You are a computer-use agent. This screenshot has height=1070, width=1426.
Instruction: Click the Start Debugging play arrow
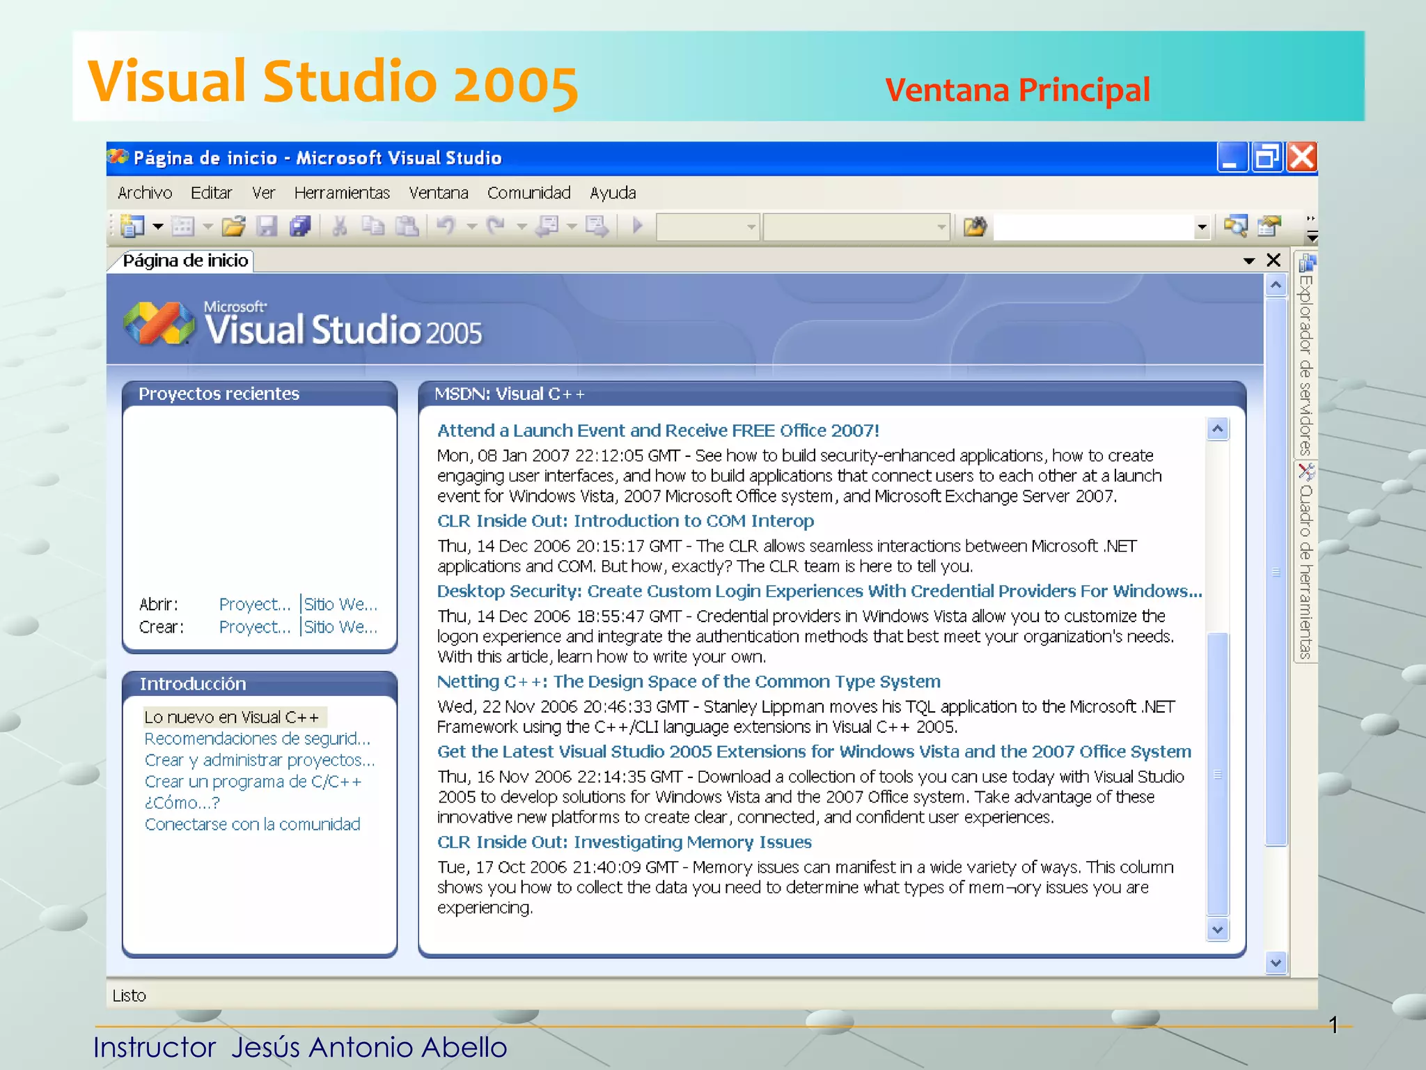tap(637, 226)
